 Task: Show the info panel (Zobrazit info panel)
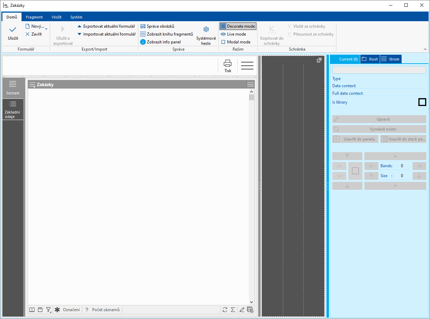pos(161,42)
